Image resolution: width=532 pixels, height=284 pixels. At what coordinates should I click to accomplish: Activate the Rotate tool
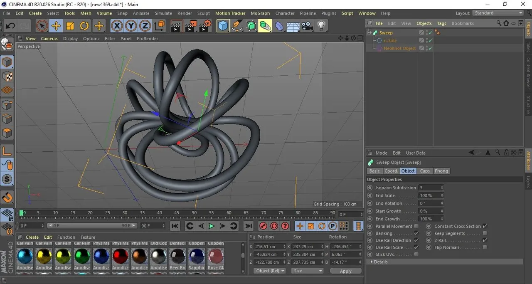click(x=84, y=26)
